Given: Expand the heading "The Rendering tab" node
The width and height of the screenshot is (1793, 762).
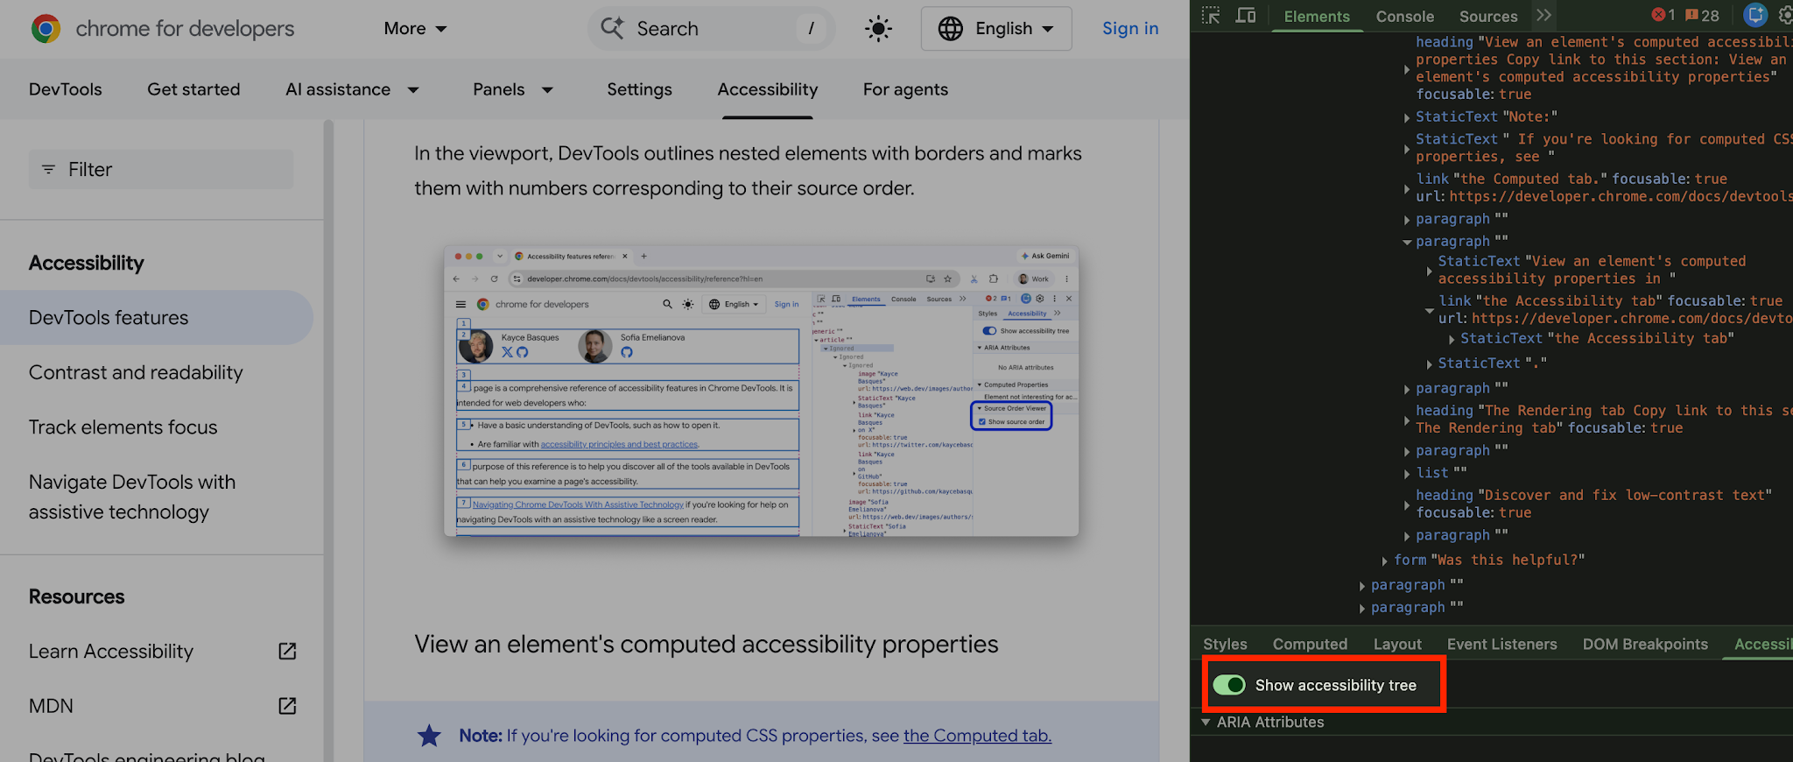Looking at the screenshot, I should coord(1406,420).
